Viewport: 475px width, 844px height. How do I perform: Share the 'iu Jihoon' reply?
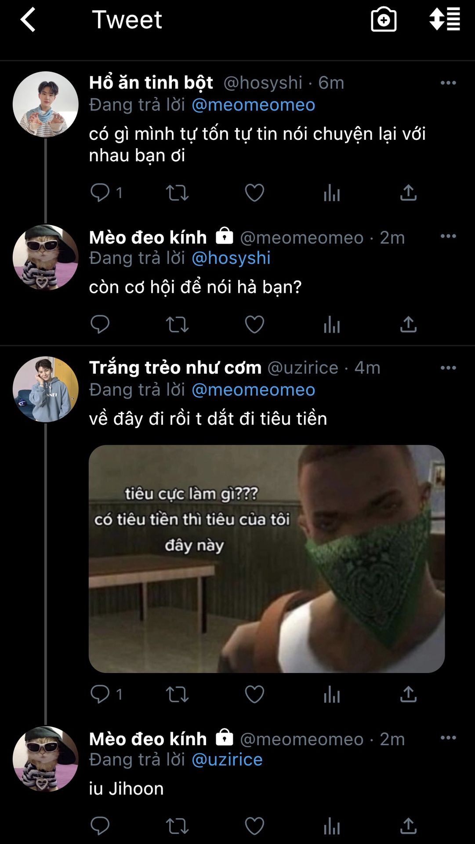(x=408, y=826)
